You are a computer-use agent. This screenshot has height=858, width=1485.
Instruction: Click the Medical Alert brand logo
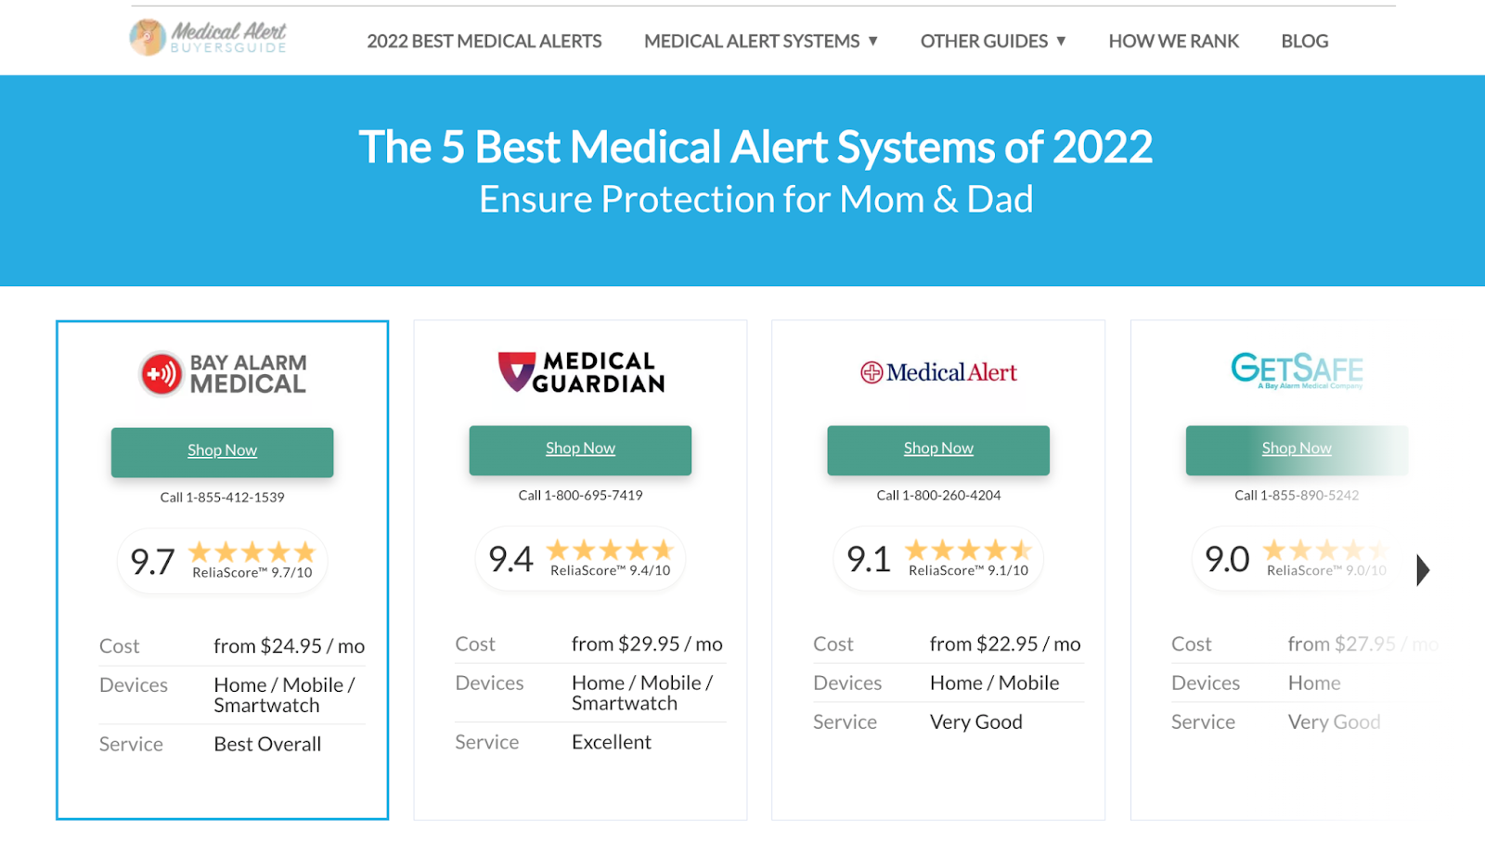click(x=938, y=372)
